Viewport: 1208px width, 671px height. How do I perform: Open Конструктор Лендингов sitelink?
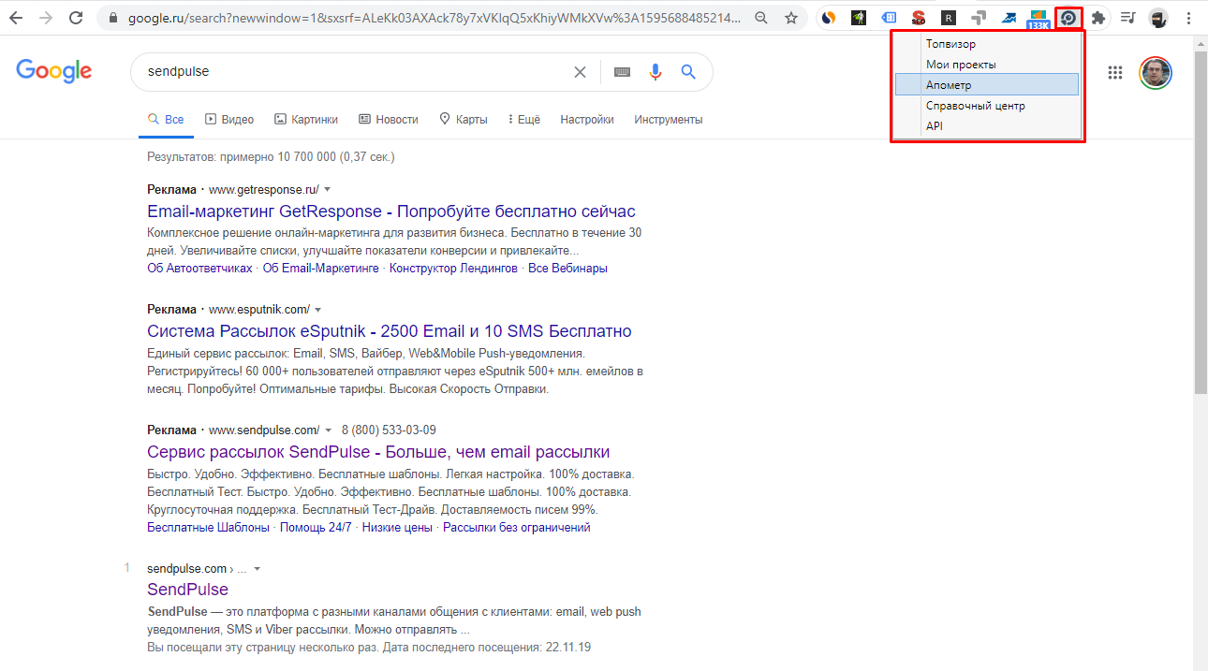click(453, 269)
